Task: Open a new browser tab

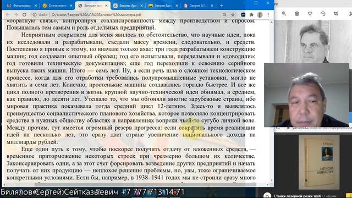Action: [222, 6]
